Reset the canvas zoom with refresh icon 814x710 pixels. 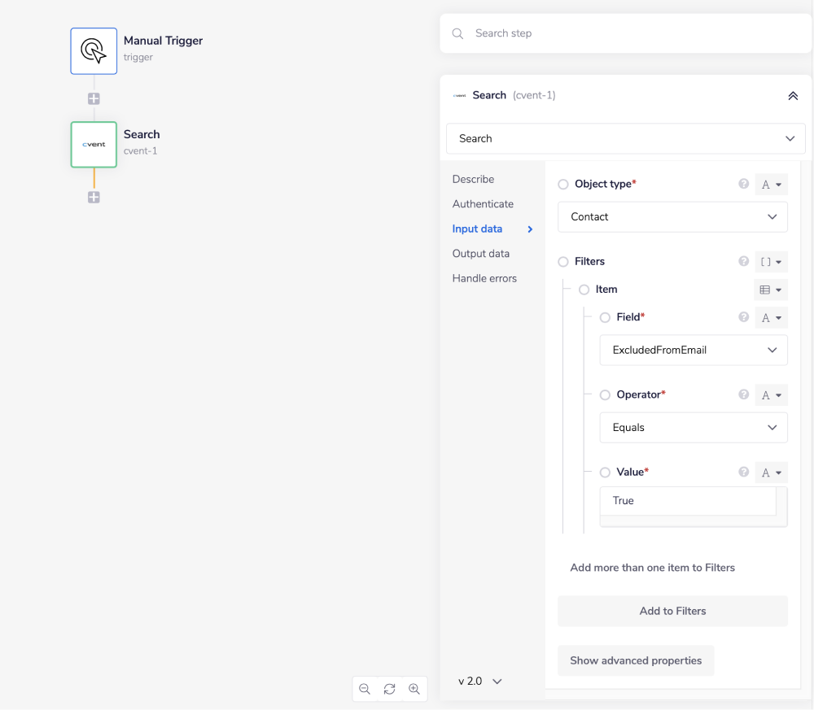389,689
